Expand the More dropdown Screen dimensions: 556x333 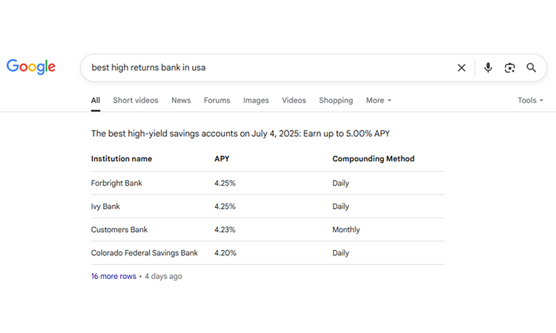(378, 100)
